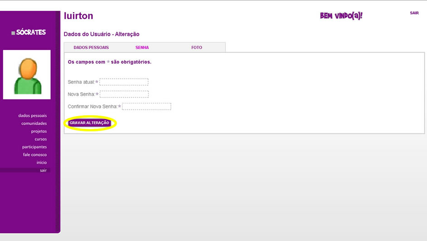Screen dimensions: 427x241
Task: Open the FOTO tab
Action: (197, 48)
